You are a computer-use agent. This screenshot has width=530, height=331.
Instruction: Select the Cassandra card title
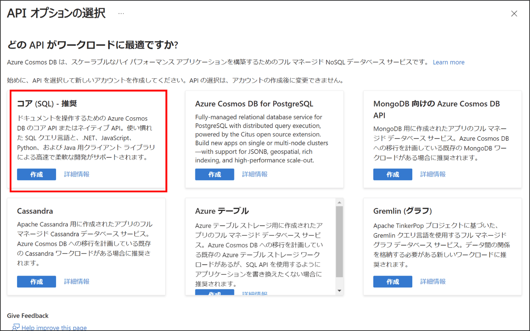[x=35, y=211]
